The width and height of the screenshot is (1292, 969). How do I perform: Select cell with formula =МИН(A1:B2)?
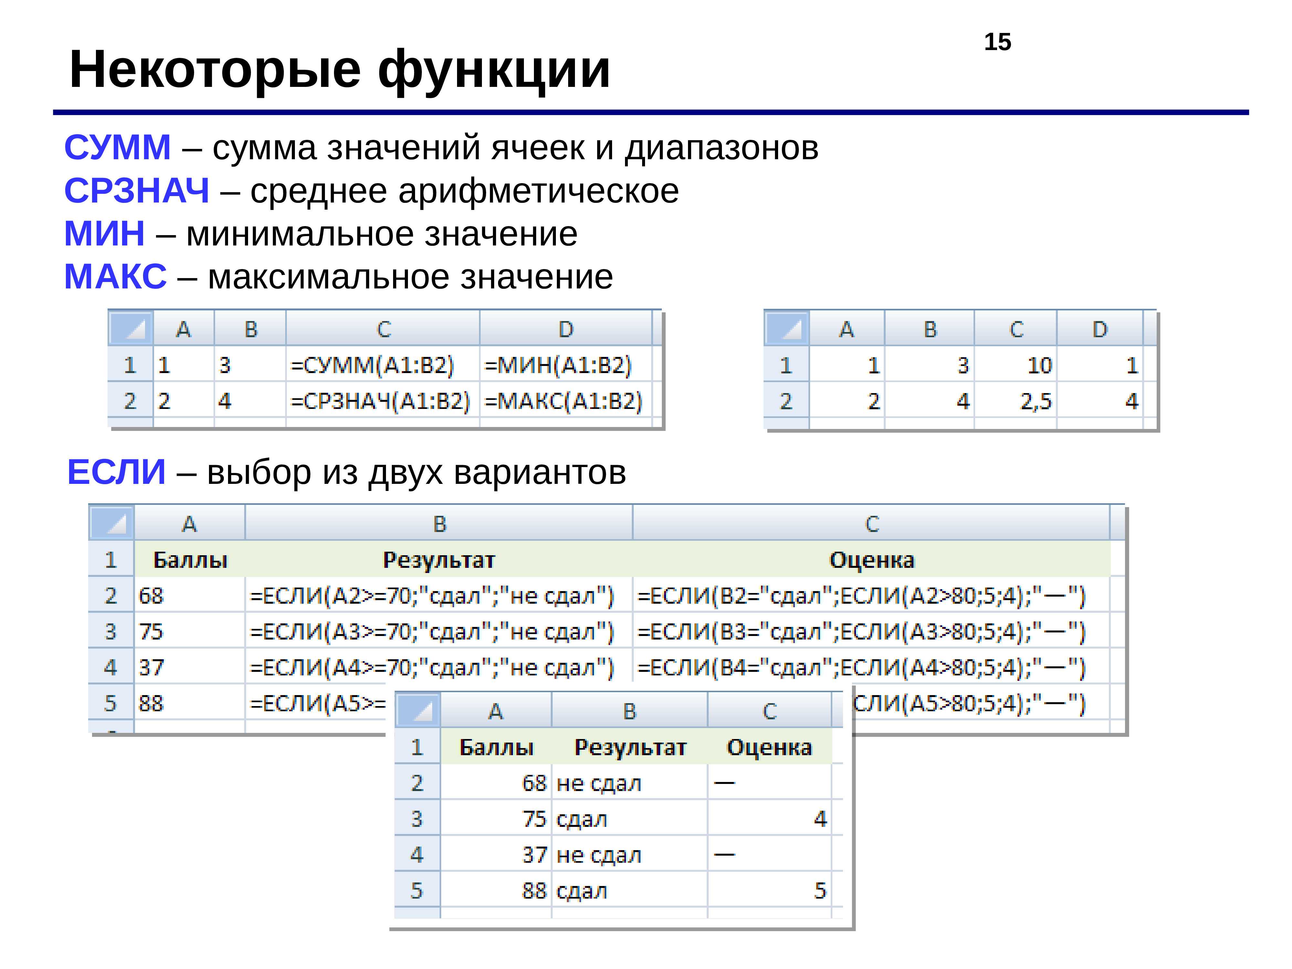tap(566, 364)
